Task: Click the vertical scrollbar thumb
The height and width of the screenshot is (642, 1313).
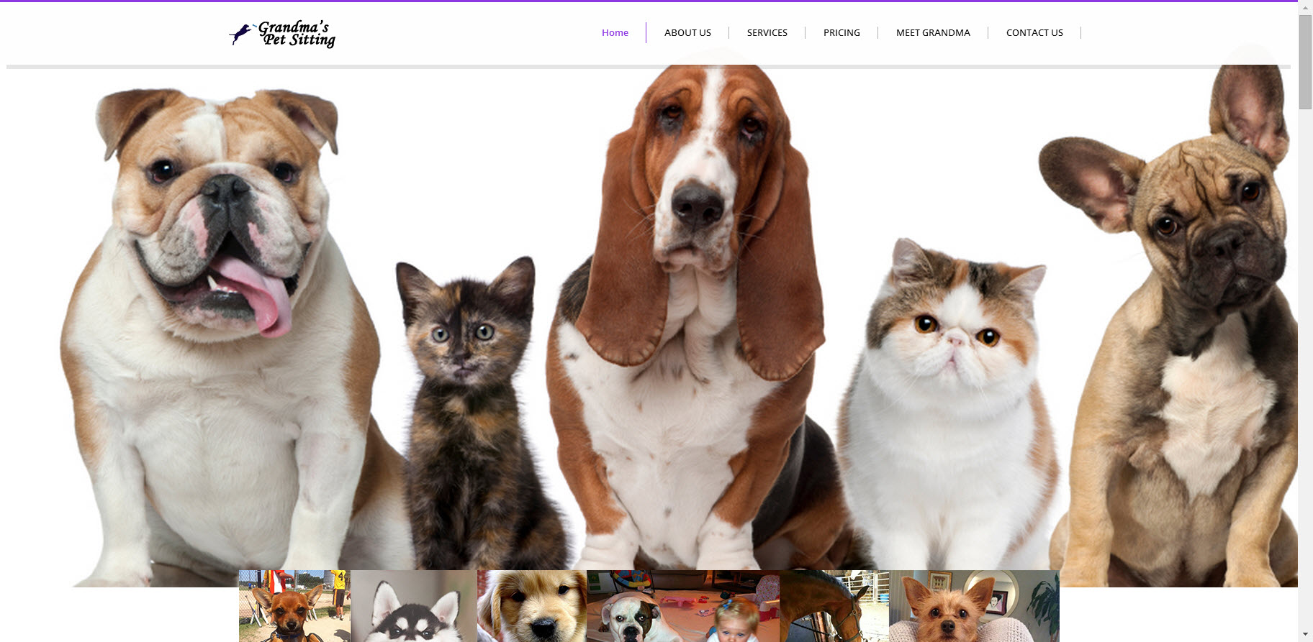Action: click(1305, 62)
